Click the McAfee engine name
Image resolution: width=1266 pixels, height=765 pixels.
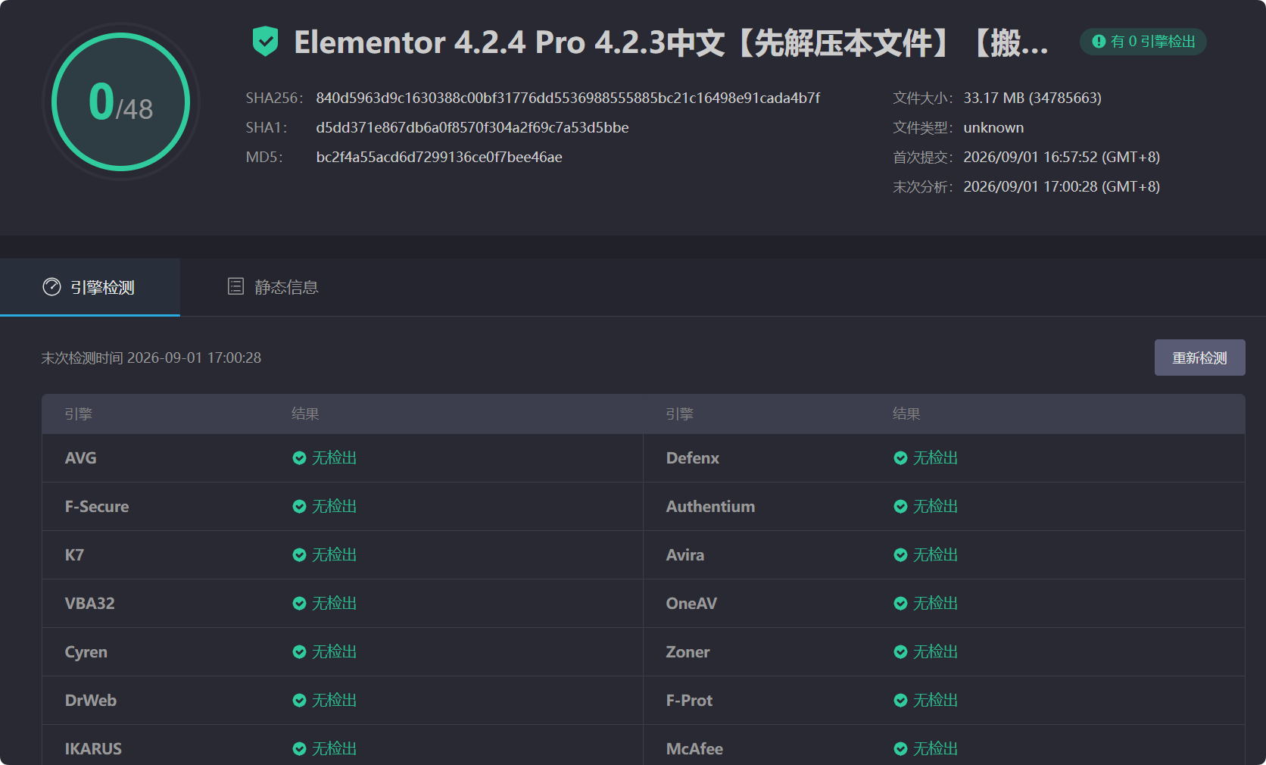tap(694, 749)
